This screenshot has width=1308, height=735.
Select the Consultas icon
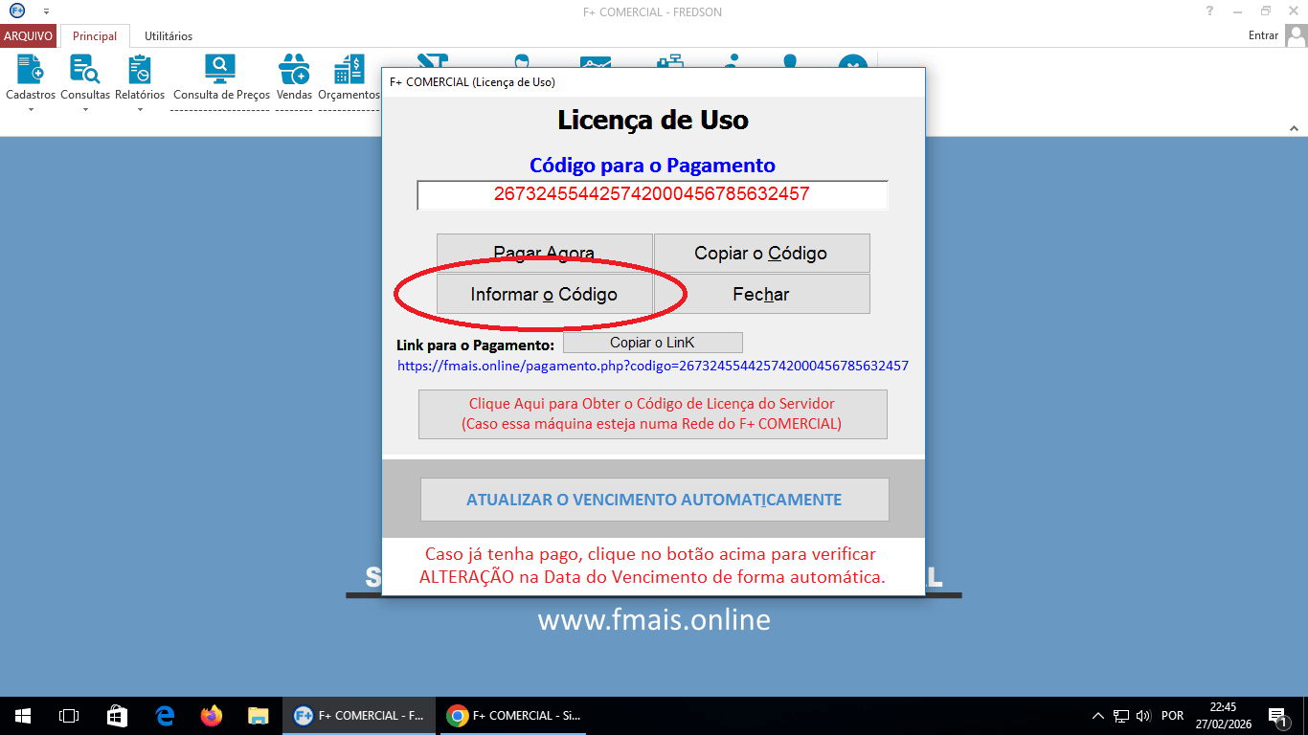click(84, 69)
